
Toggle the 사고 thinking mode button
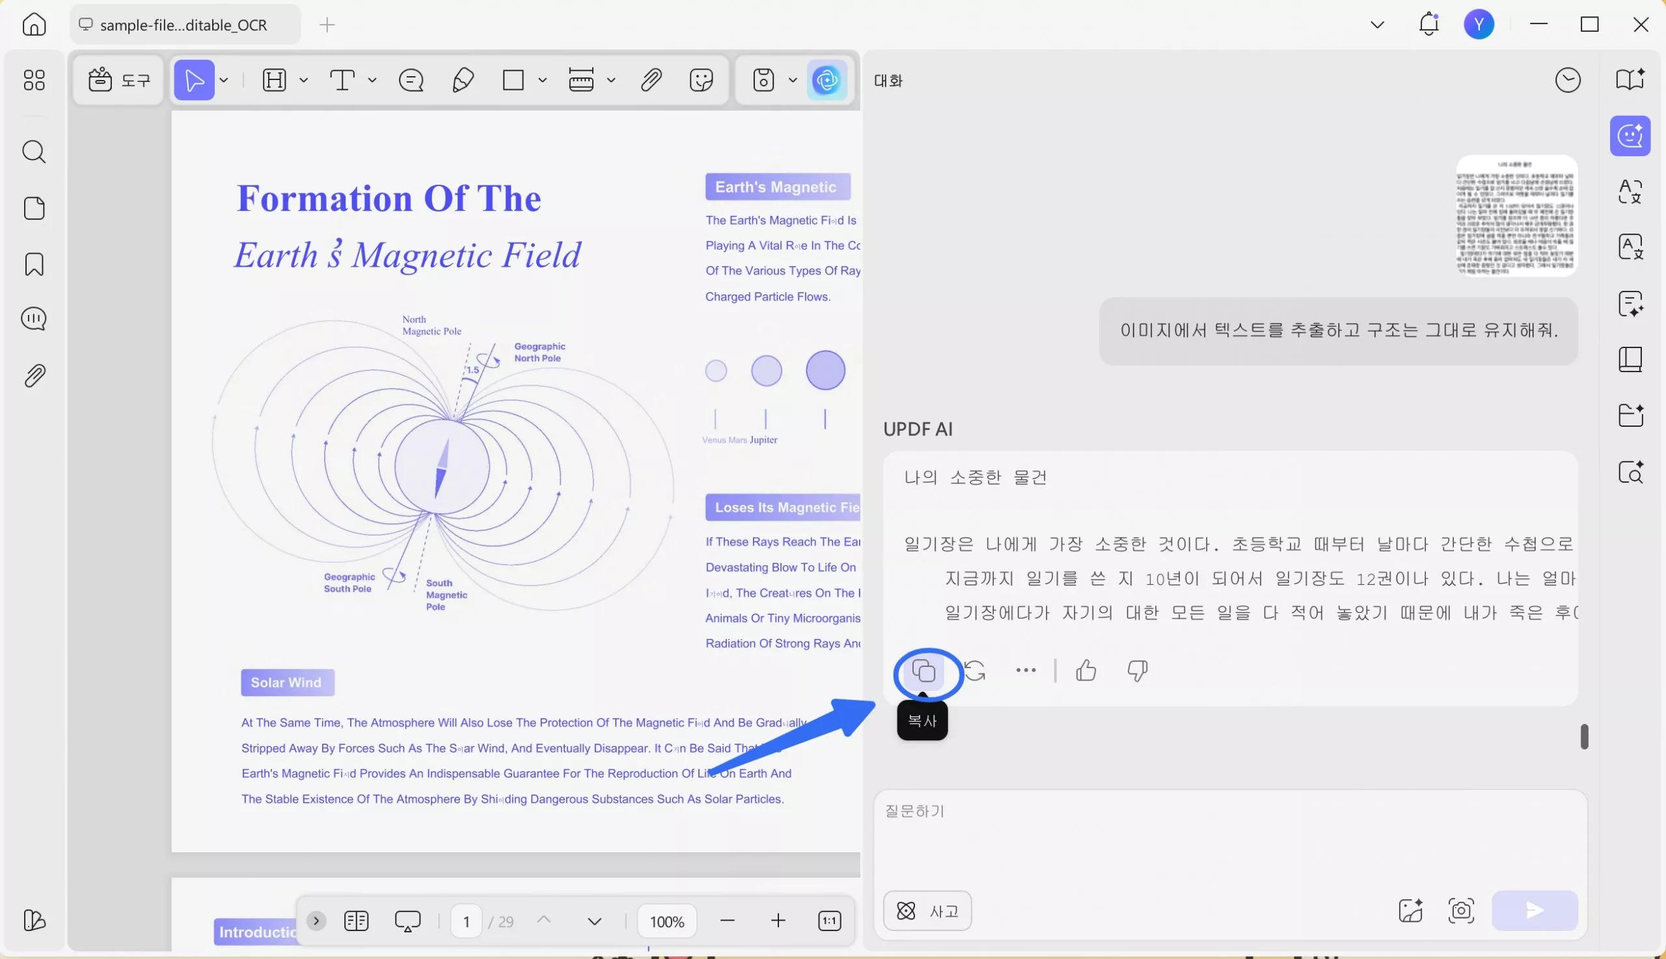click(x=927, y=911)
